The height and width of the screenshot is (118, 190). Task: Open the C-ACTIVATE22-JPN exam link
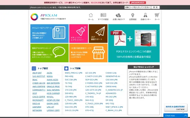tap(94, 87)
